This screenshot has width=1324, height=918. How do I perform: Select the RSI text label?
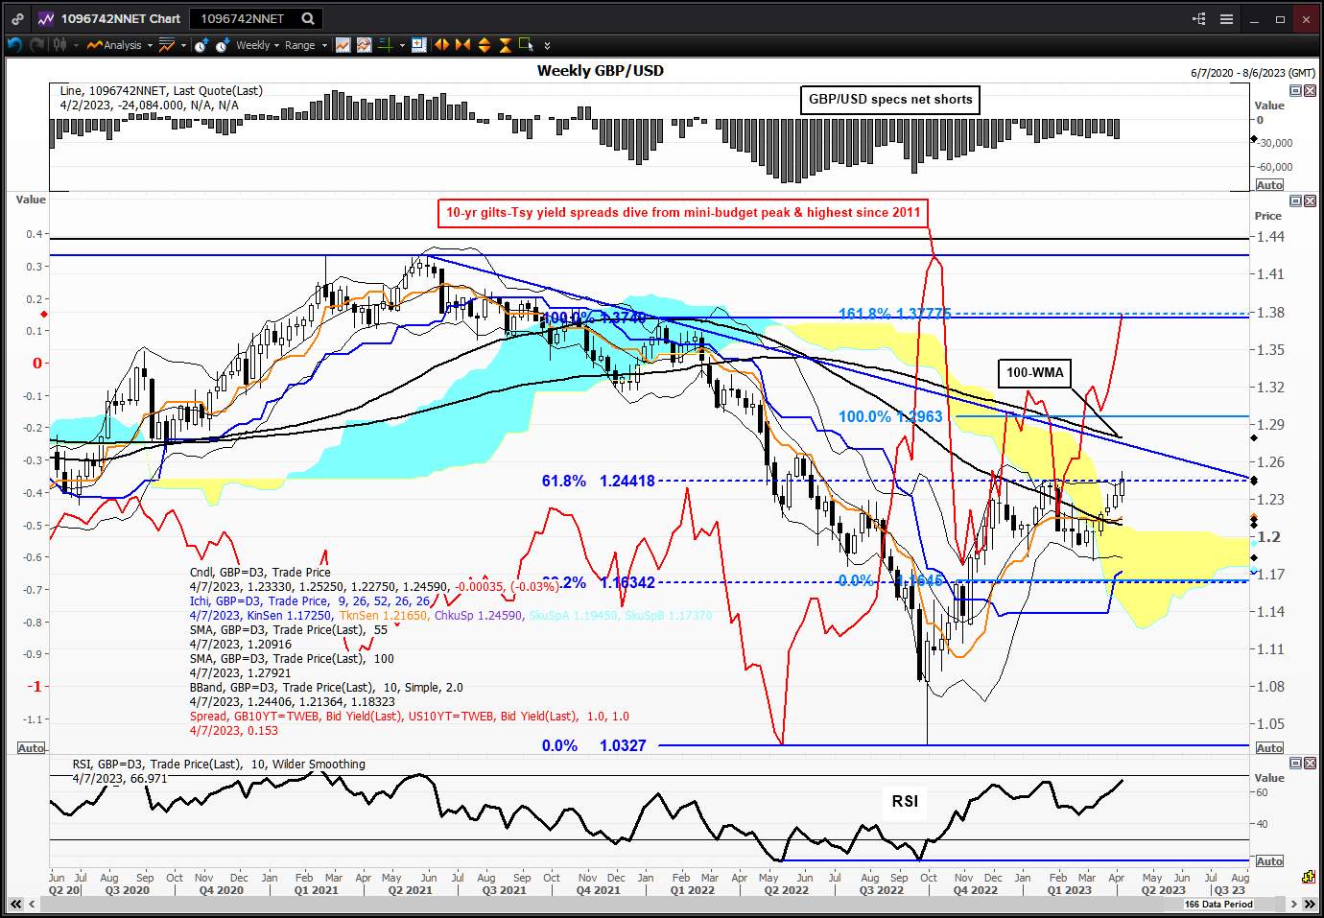click(905, 801)
